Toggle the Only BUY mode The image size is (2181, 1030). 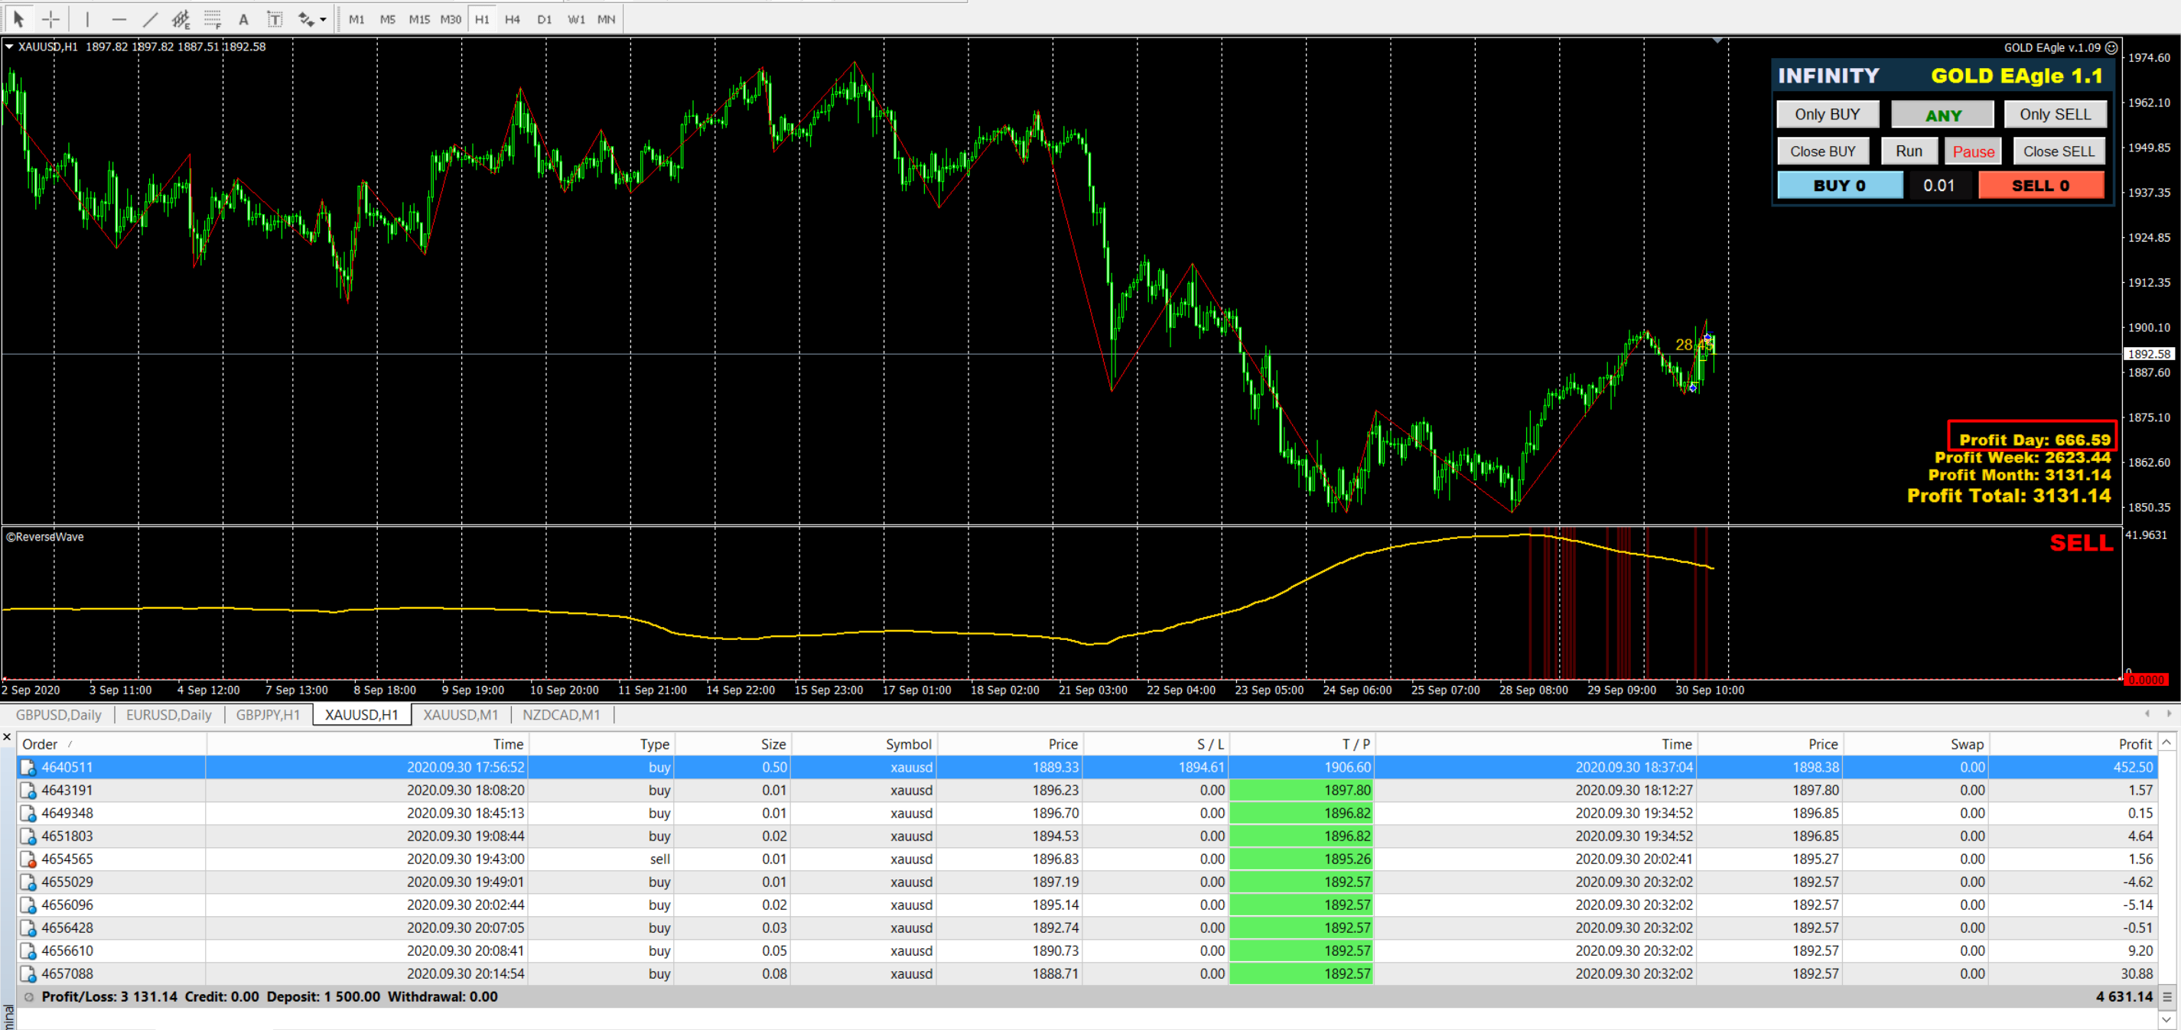(x=1827, y=114)
